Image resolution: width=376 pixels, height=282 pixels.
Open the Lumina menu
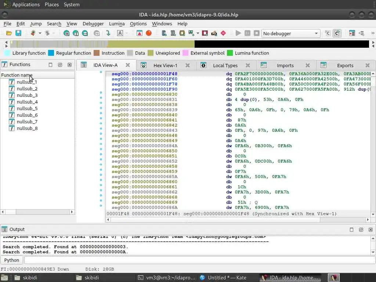coord(117,23)
